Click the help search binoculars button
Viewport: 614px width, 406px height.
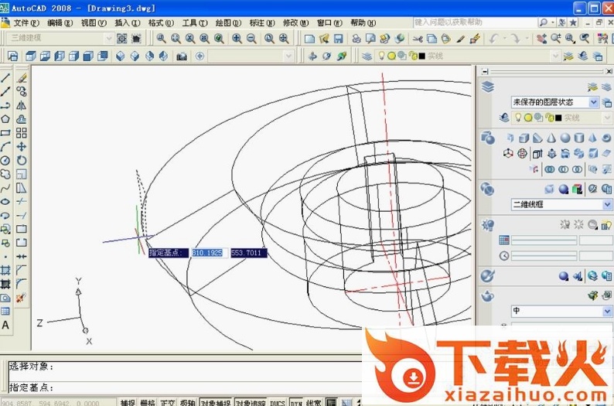(x=544, y=22)
